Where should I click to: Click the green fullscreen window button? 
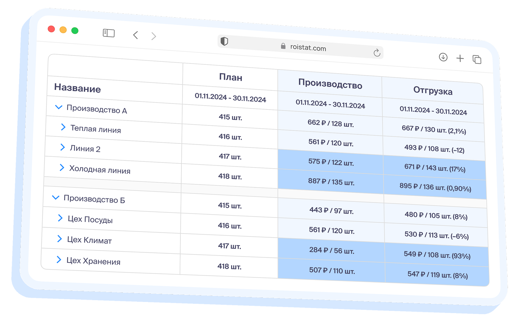click(75, 31)
